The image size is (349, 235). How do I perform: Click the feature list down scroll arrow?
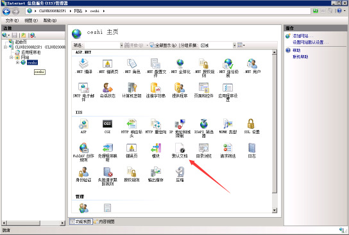click(275, 210)
